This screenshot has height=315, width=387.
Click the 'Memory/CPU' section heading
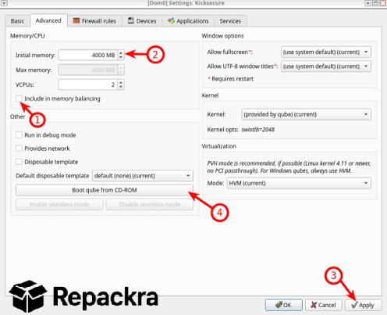27,36
